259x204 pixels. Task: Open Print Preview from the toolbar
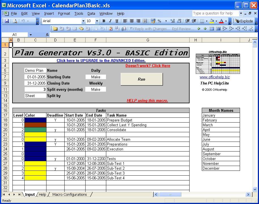15,21
